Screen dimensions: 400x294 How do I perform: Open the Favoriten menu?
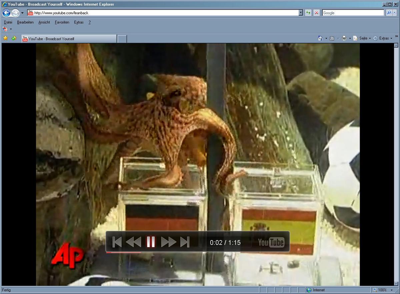click(62, 22)
